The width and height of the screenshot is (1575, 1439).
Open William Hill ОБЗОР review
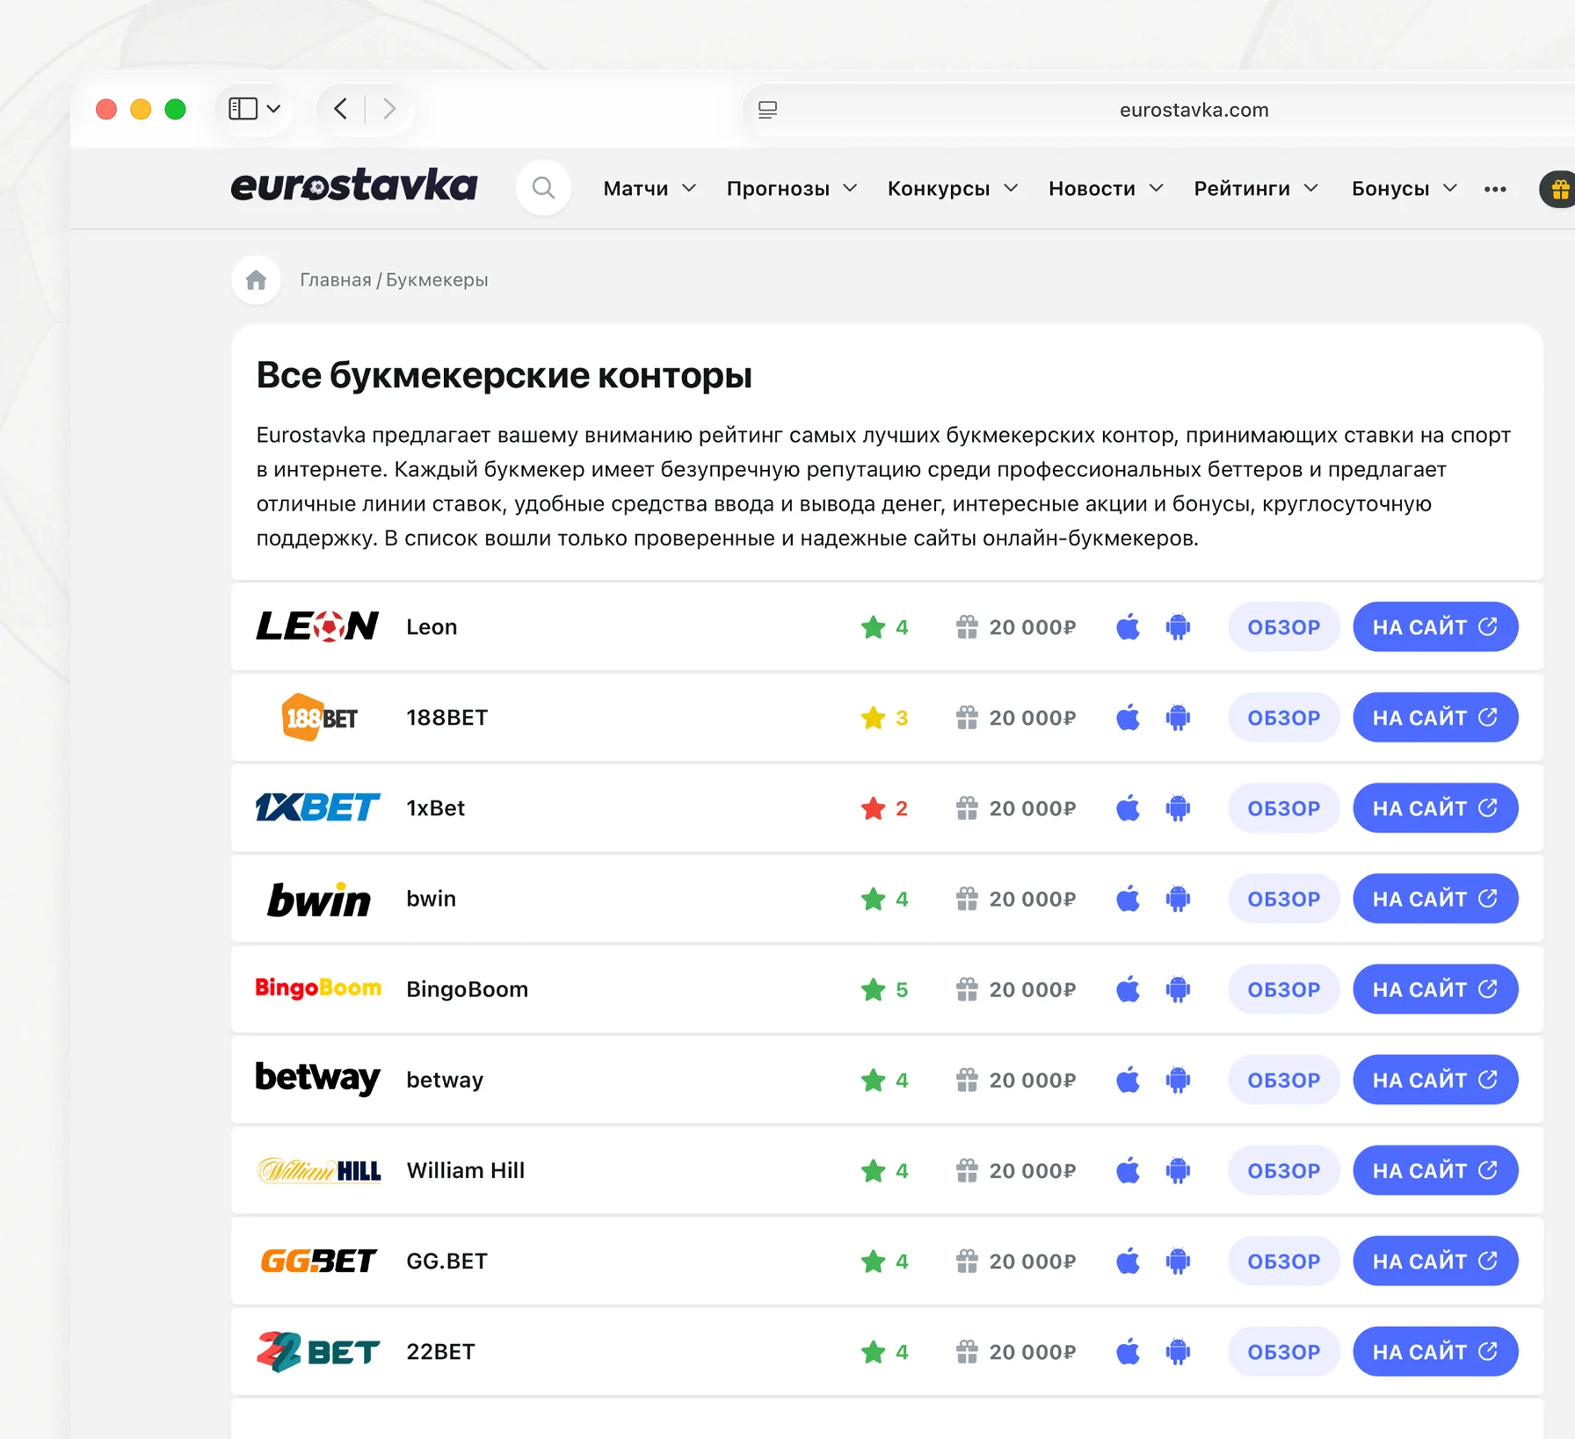[x=1283, y=1170]
